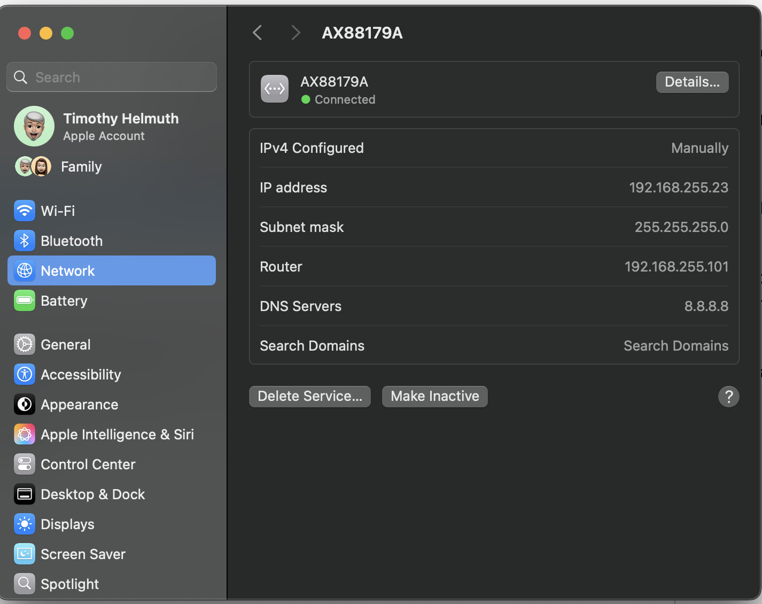Click the Network globe icon
Image resolution: width=762 pixels, height=604 pixels.
click(25, 270)
